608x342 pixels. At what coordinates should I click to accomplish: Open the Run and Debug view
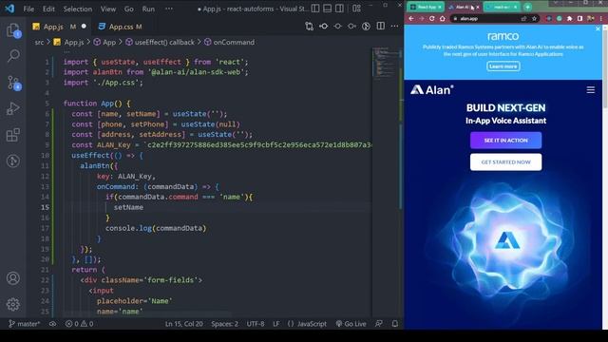click(13, 109)
